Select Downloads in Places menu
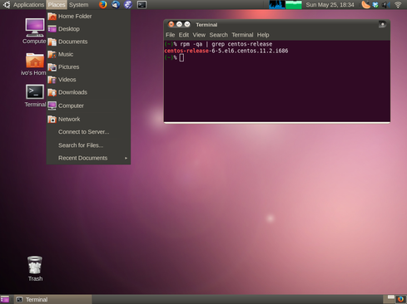 pos(88,92)
